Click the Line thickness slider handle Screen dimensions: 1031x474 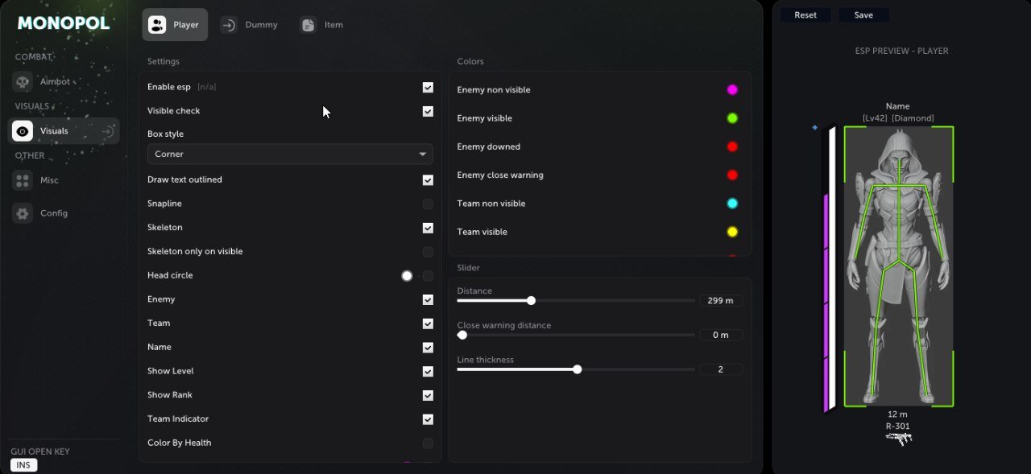[578, 369]
